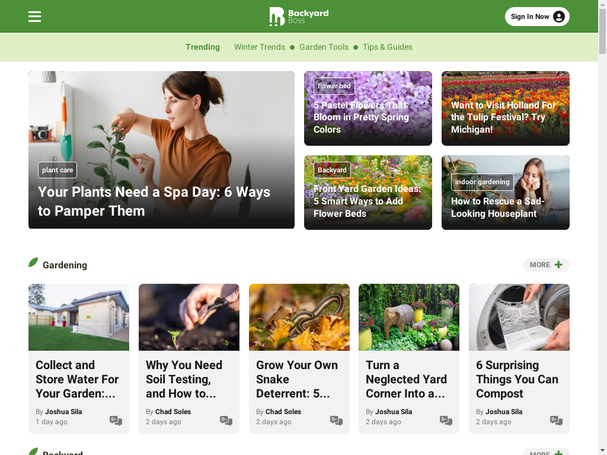Click the indoor gardening tag
The image size is (607, 455).
482,182
